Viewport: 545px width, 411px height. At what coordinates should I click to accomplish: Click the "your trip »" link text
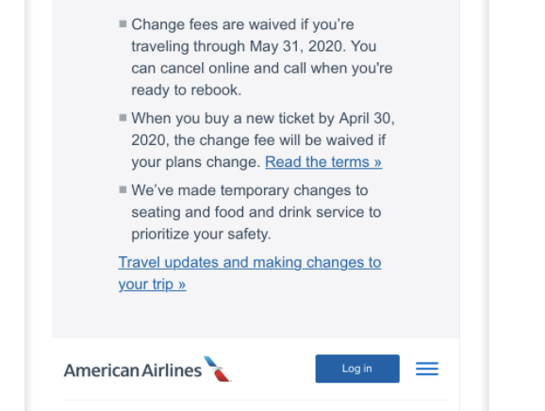152,285
